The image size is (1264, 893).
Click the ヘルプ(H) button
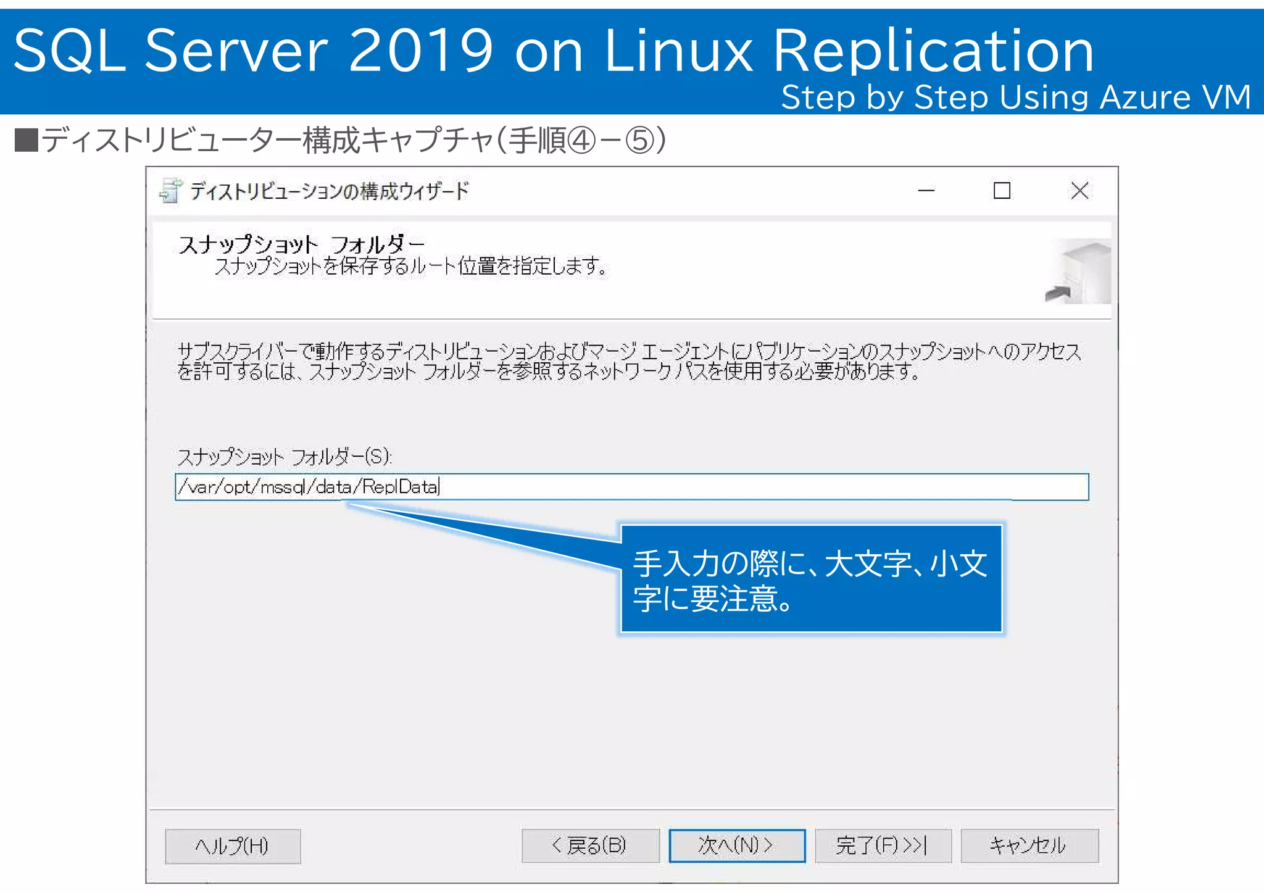click(x=233, y=845)
